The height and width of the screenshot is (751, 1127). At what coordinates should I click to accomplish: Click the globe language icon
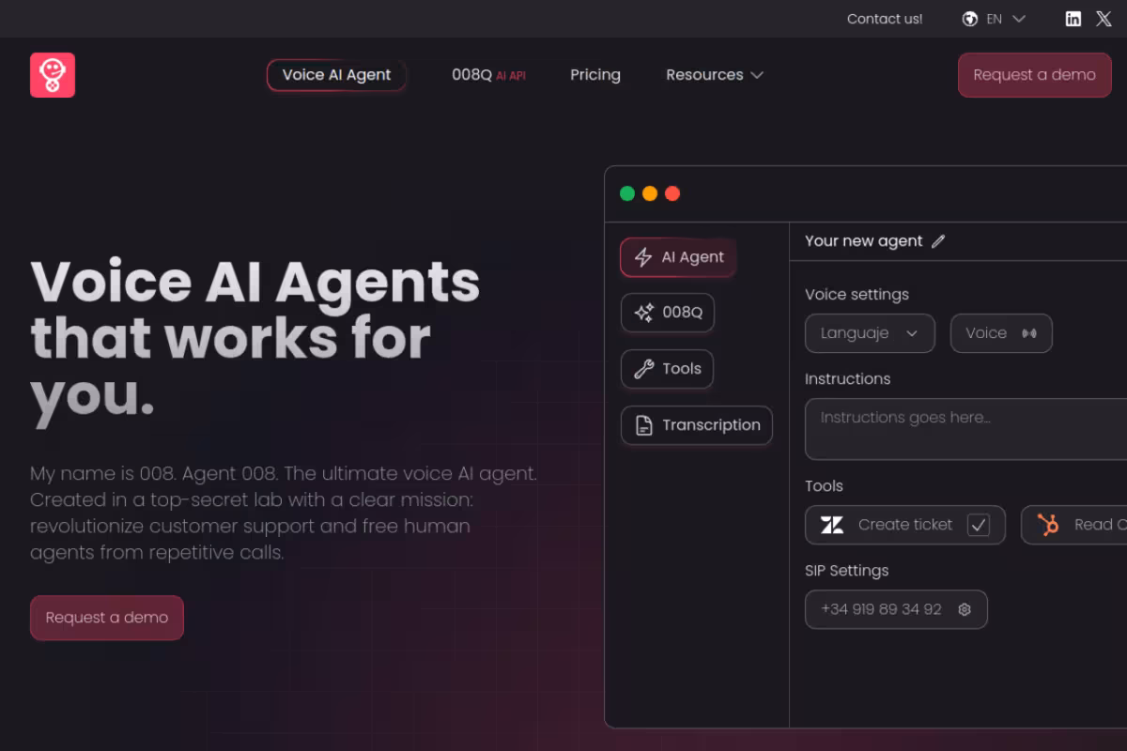coord(970,19)
